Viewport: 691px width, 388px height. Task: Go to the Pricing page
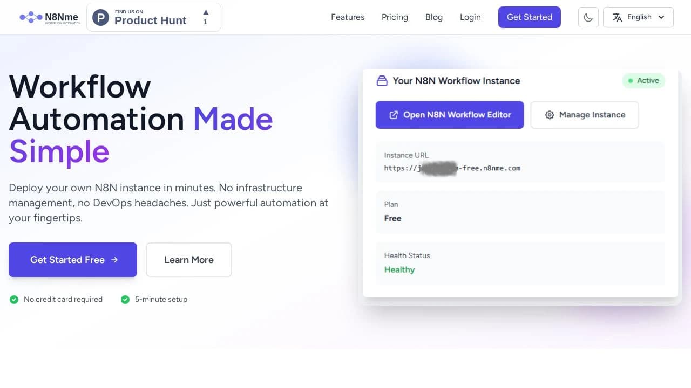click(395, 17)
